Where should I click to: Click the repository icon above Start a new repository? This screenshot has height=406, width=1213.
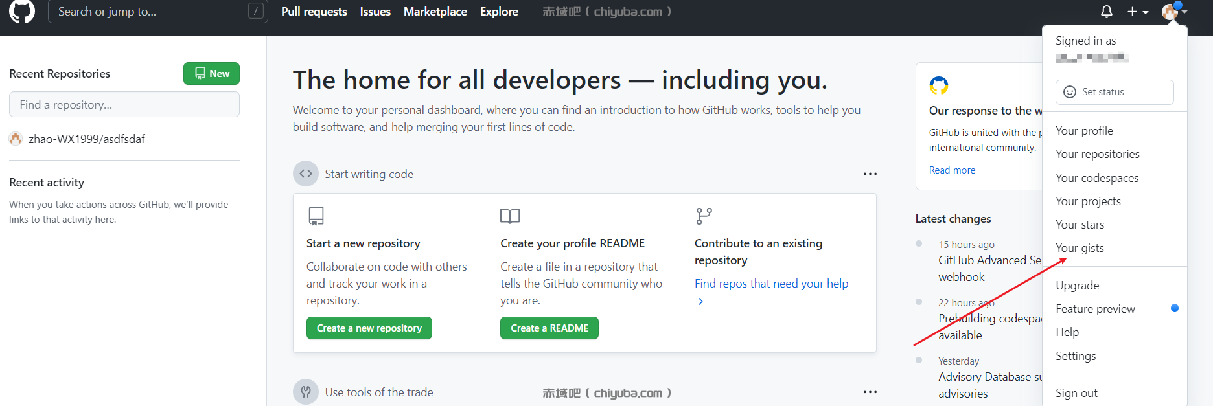[x=316, y=216]
